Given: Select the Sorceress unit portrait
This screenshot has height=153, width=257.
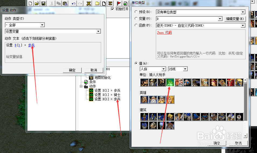Looking at the screenshot, I should pyautogui.click(x=213, y=82).
